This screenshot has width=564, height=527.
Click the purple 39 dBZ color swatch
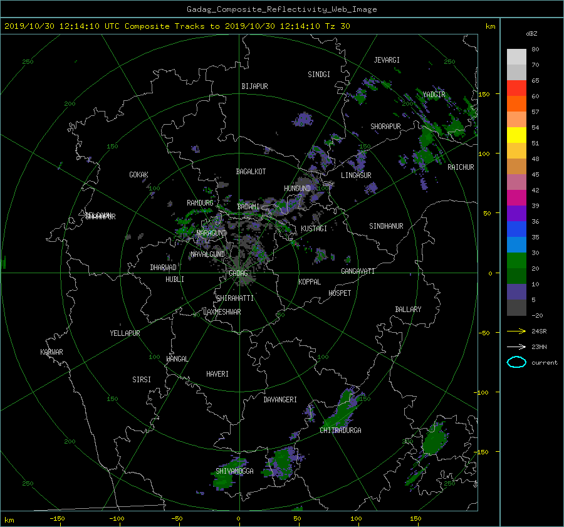pyautogui.click(x=516, y=213)
